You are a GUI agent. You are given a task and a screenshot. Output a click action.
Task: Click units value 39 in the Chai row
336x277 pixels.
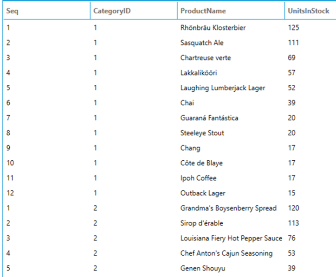click(x=291, y=103)
